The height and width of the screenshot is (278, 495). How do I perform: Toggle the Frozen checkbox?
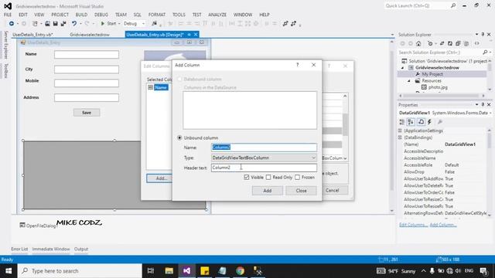297,178
